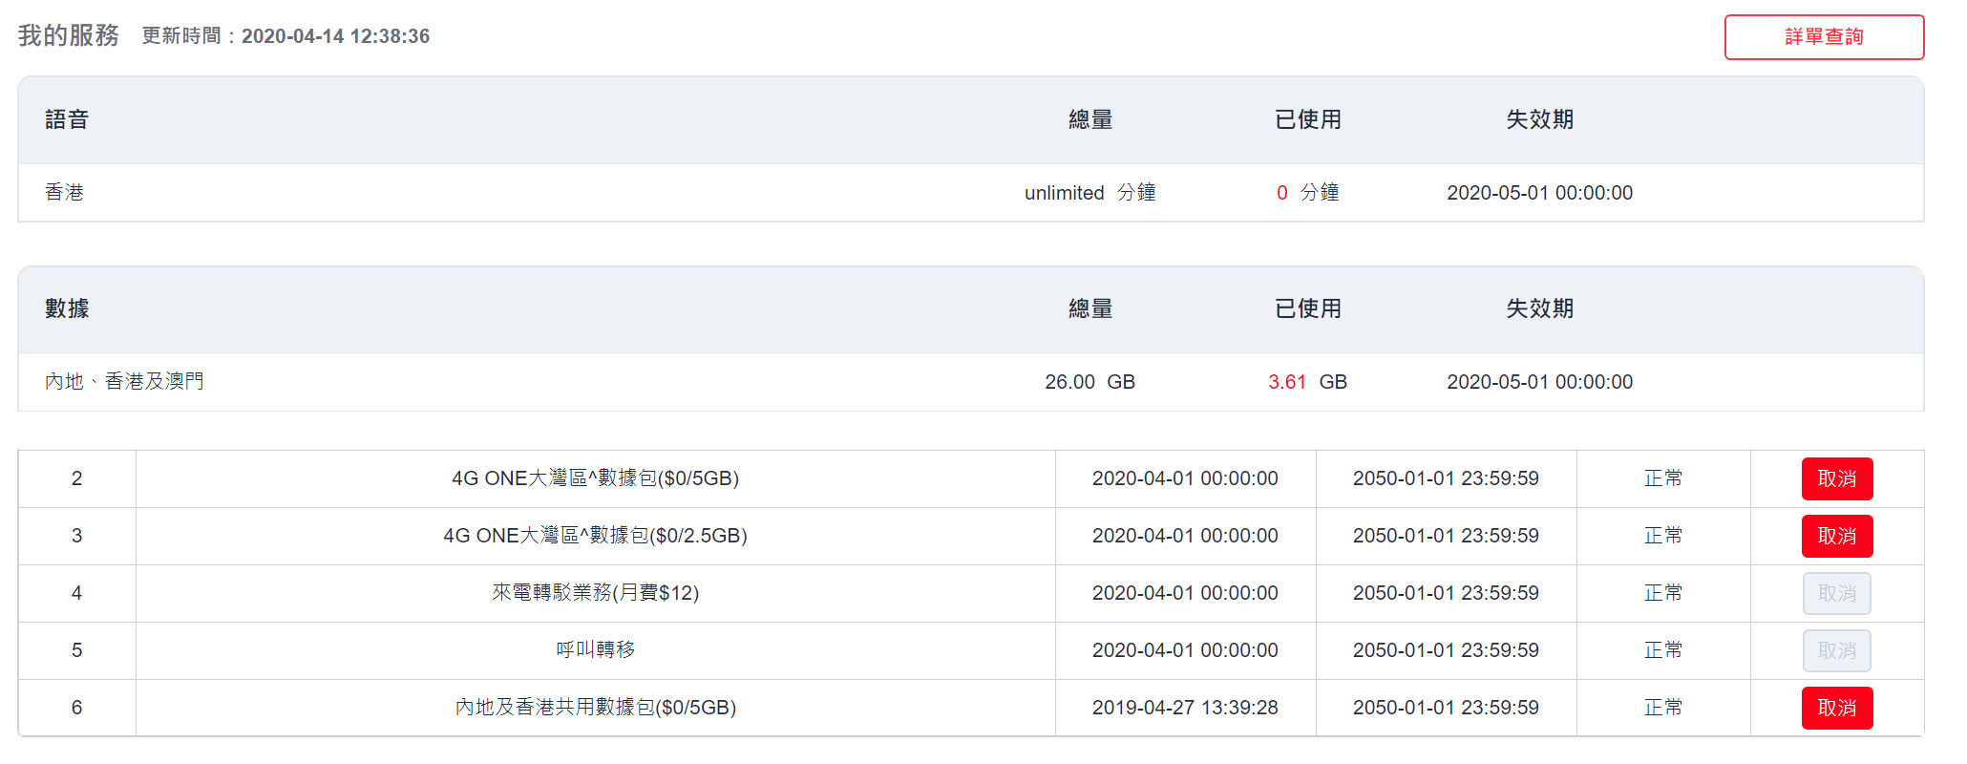This screenshot has height=764, width=1967.
Task: Select the 來電轉駁業務(月費$12) service name
Action: coord(595,593)
